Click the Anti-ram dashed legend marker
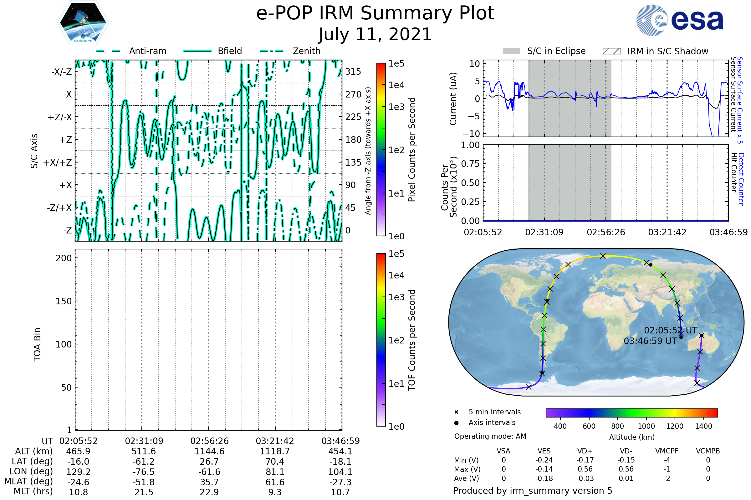Viewport: 751px width, 500px height. click(108, 51)
